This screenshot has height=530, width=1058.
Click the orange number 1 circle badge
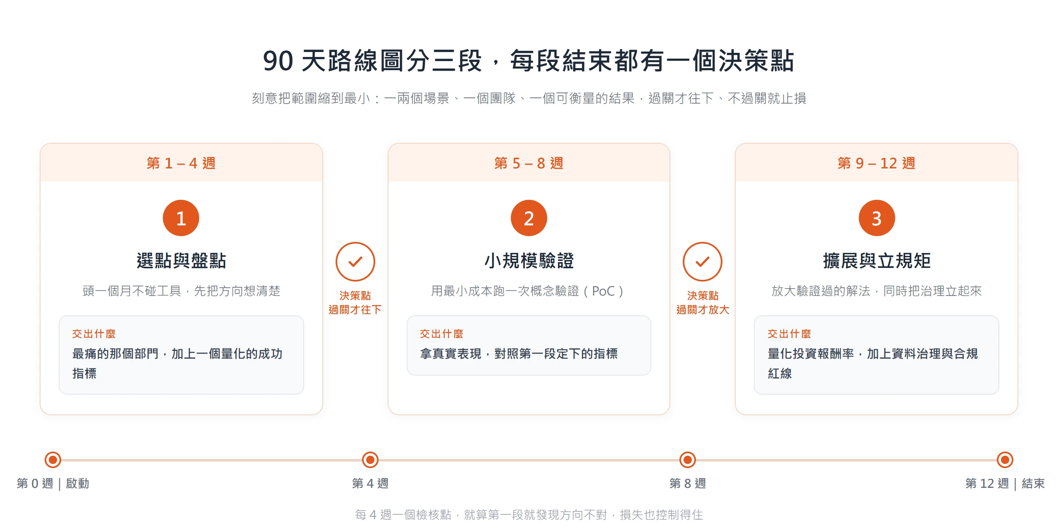(x=181, y=218)
